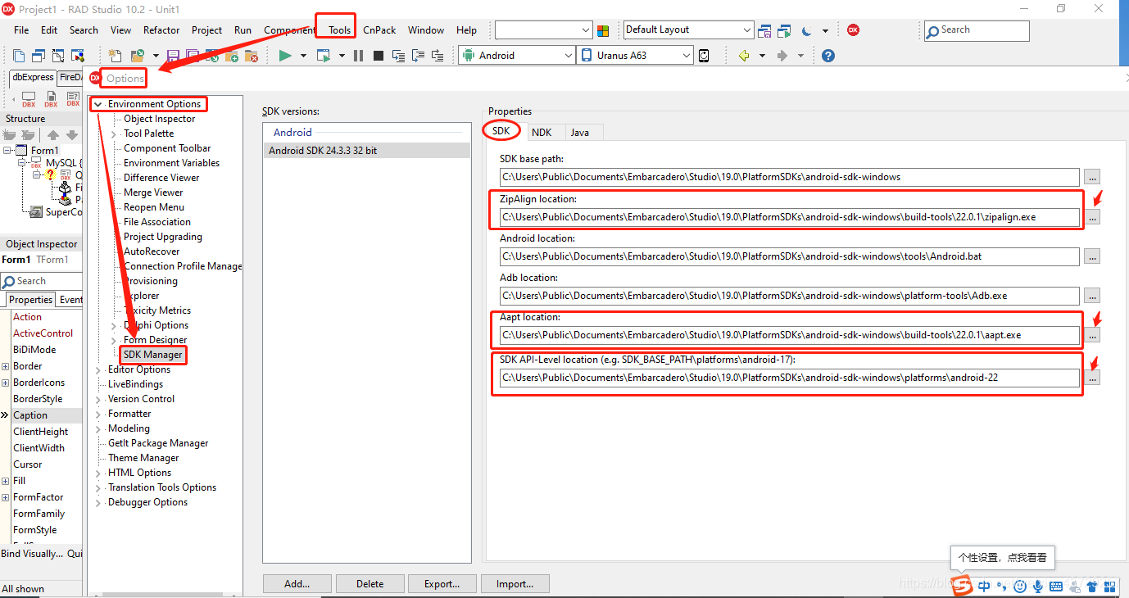The width and height of the screenshot is (1129, 598).
Task: Click browse button for ZipAlign location
Action: point(1092,217)
